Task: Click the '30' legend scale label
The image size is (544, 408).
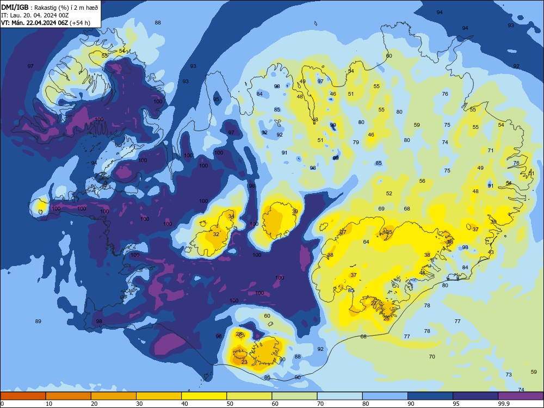Action: click(x=139, y=404)
